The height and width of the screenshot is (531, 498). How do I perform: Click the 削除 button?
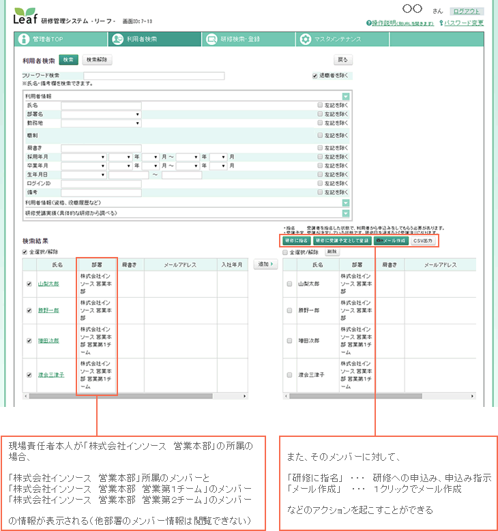pyautogui.click(x=332, y=252)
